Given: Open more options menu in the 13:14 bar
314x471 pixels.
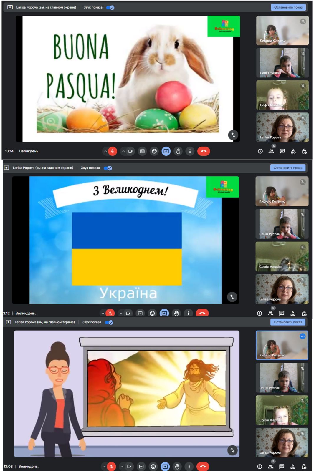Looking at the screenshot, I should [x=190, y=151].
